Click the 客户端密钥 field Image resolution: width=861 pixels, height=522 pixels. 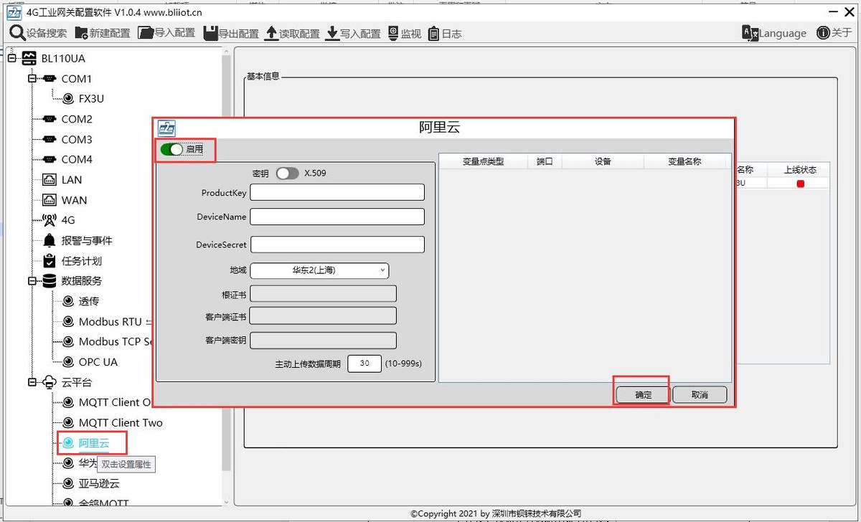pyautogui.click(x=323, y=340)
